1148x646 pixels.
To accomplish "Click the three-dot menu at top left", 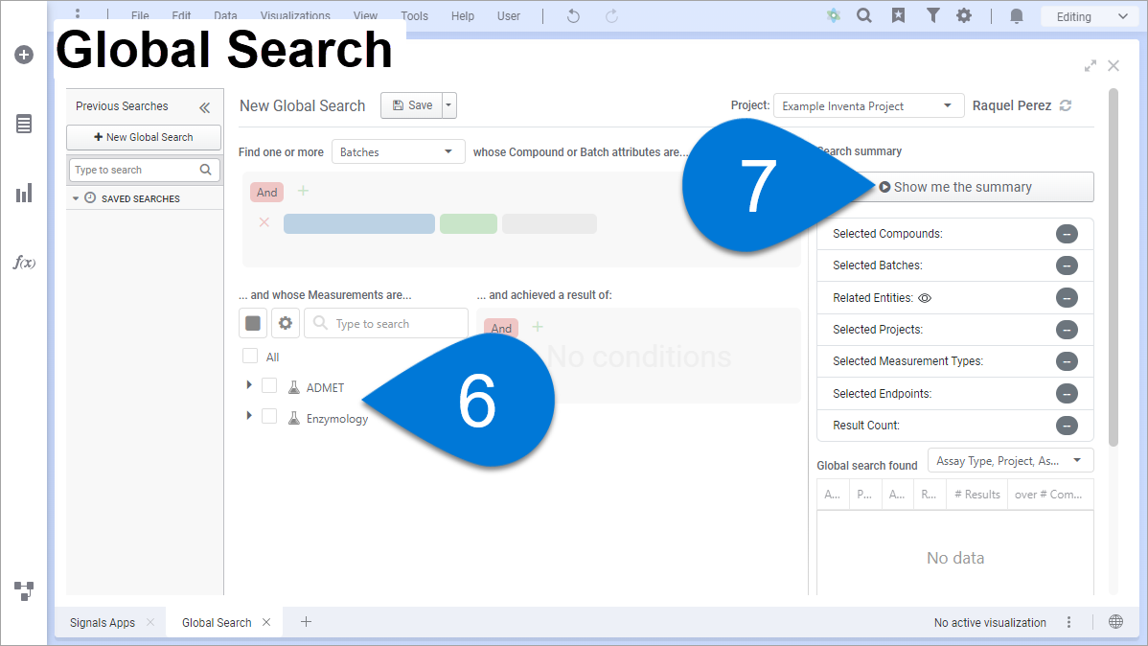I will pyautogui.click(x=78, y=13).
